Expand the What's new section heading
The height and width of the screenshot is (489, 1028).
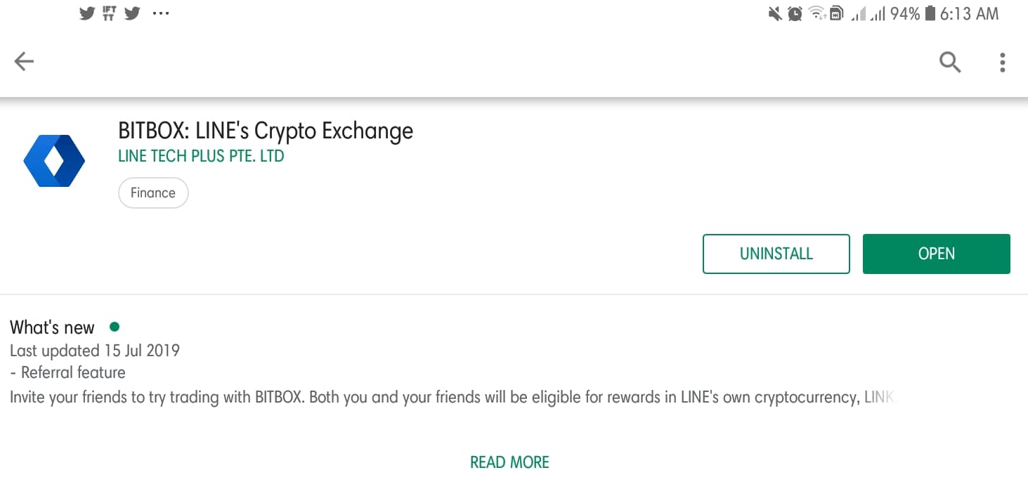(x=52, y=327)
